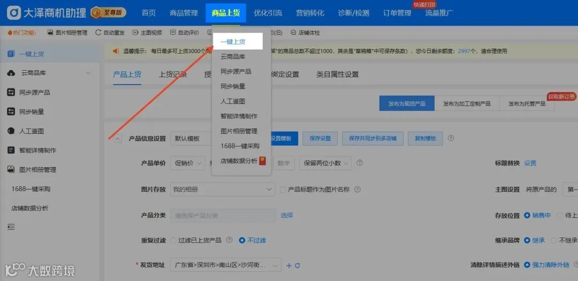
Task: Click the 大泽商机助理 logo icon
Action: pyautogui.click(x=13, y=13)
